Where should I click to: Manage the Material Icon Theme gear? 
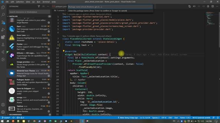click(49, 76)
